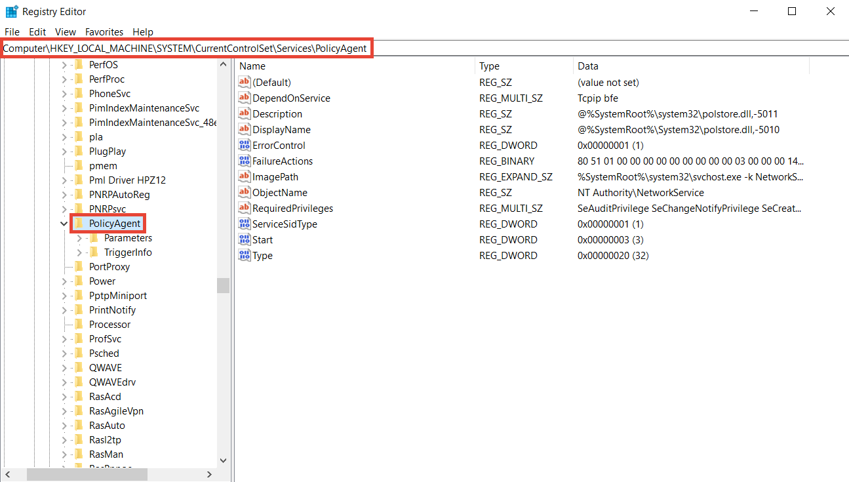Viewport: 849px width, 482px height.
Task: Expand the TriggerInfo subkey arrow
Action: (79, 252)
